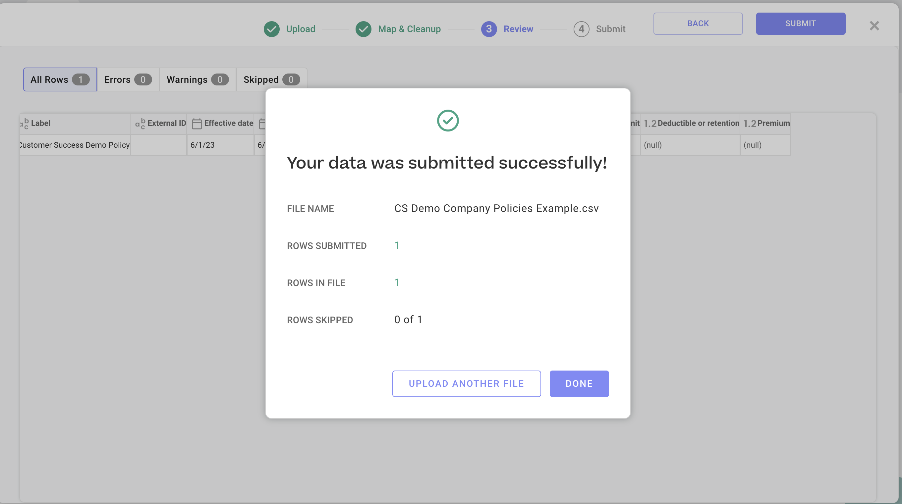This screenshot has width=902, height=504.
Task: Click the All Rows count badge 1
Action: [x=81, y=80]
